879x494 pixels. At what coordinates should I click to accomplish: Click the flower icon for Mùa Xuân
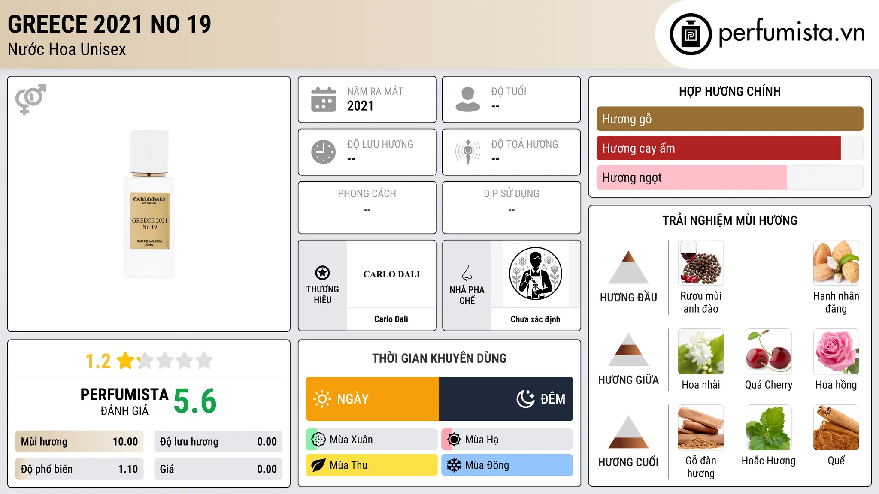click(318, 440)
